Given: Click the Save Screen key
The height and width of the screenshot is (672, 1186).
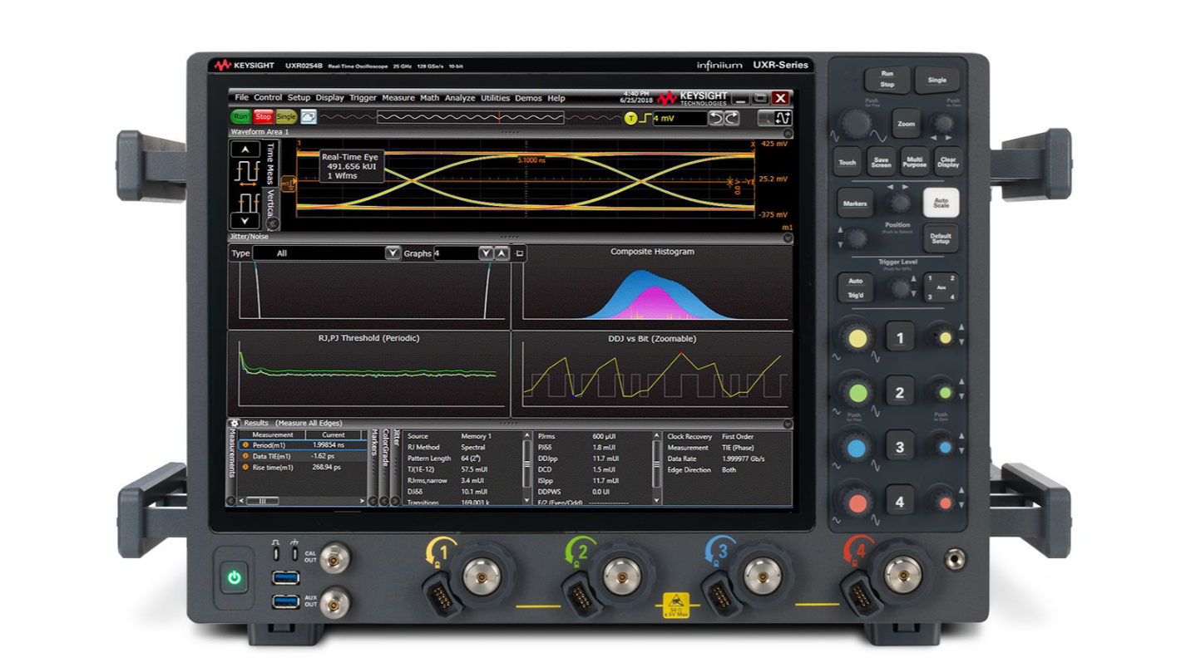Looking at the screenshot, I should pyautogui.click(x=881, y=162).
